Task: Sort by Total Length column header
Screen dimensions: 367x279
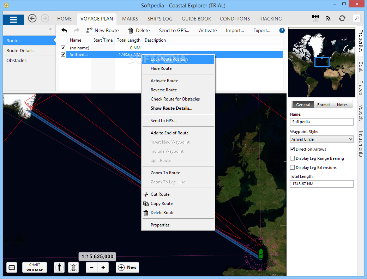Action: pyautogui.click(x=128, y=40)
